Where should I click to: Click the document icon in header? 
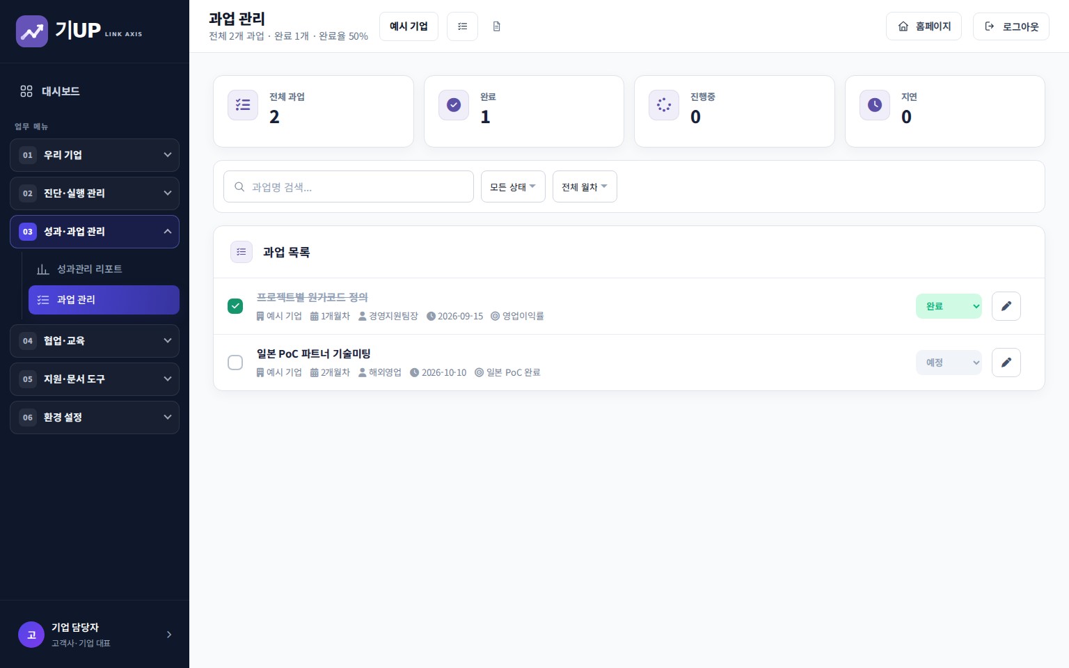point(496,26)
